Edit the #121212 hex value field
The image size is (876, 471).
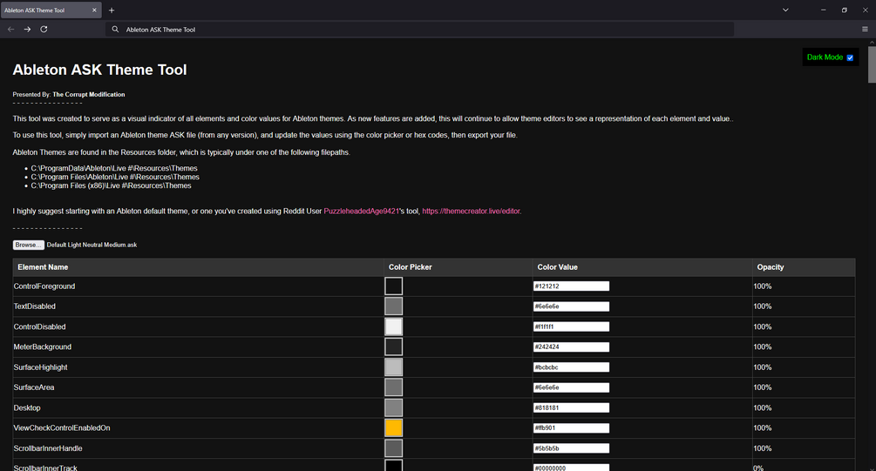click(x=571, y=286)
